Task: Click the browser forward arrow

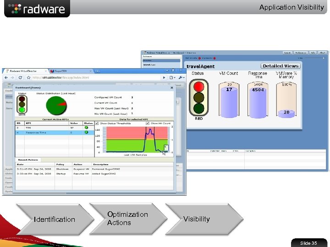Action: pos(12,78)
